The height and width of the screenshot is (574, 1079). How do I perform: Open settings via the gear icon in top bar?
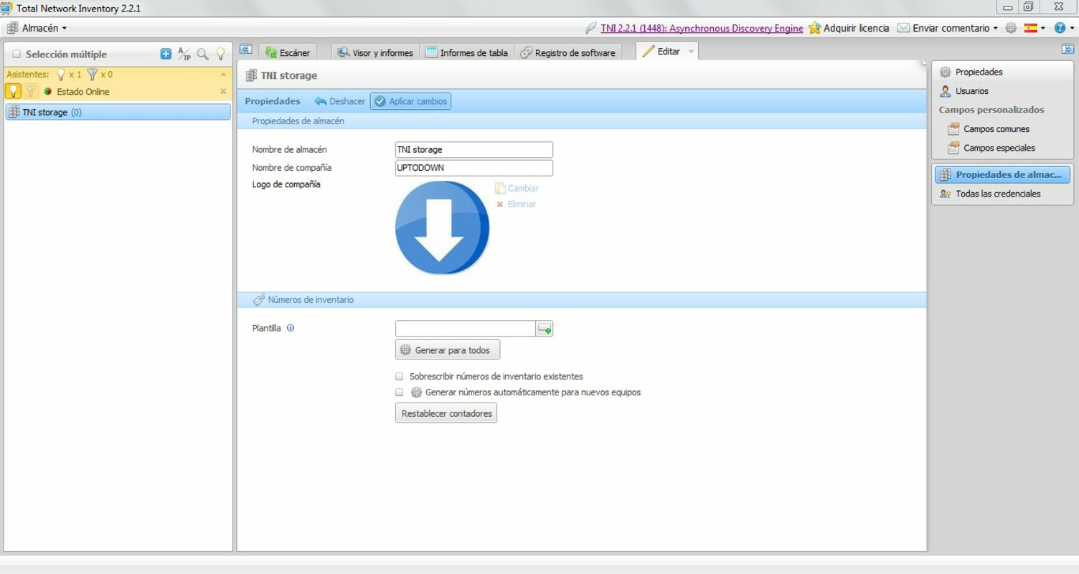click(1011, 28)
